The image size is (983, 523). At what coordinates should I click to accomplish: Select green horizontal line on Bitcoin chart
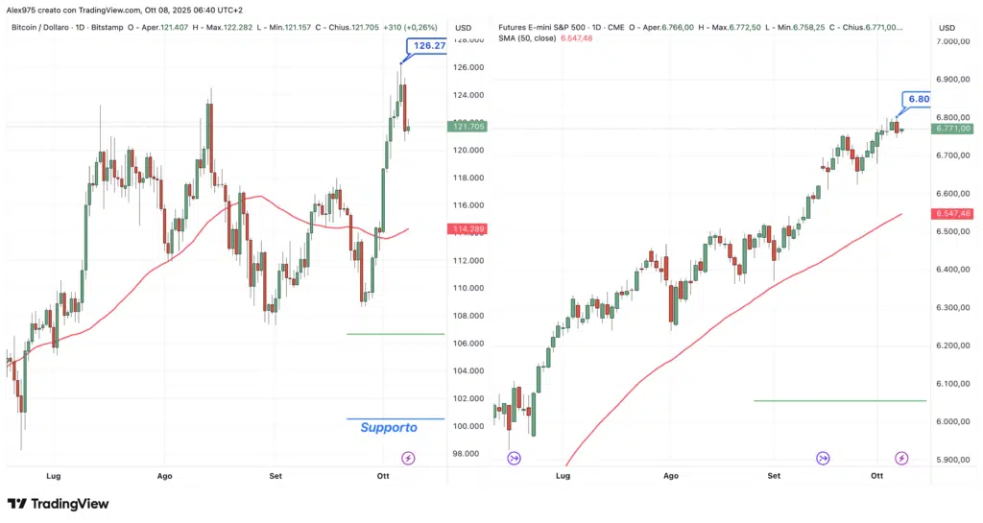pos(396,334)
